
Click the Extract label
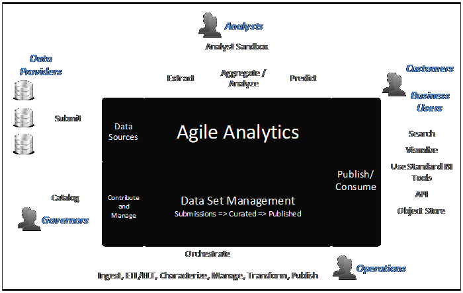181,78
